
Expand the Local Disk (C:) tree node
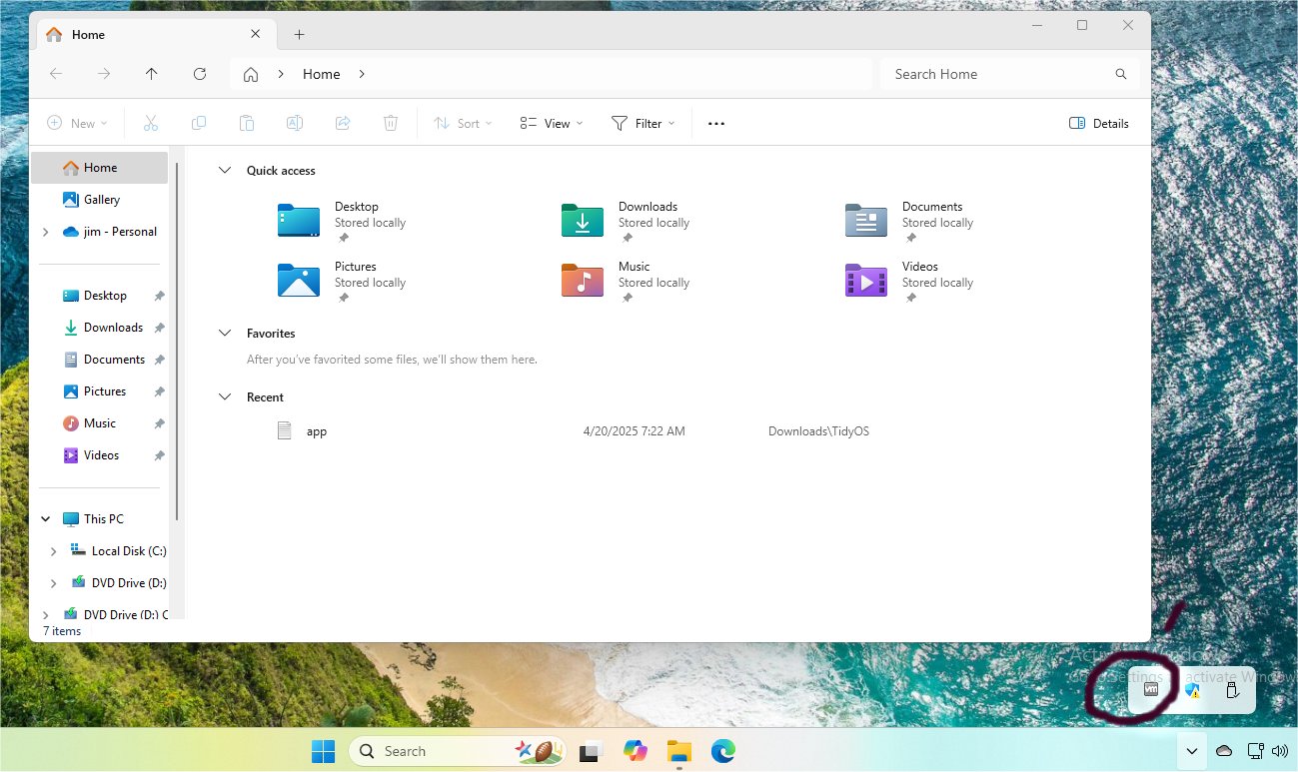53,551
